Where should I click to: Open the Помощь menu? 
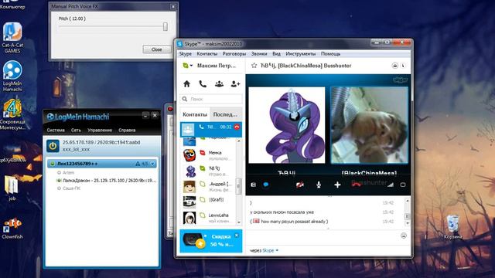pos(330,54)
